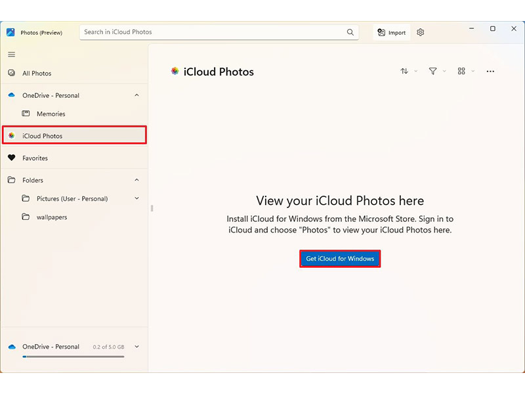The image size is (525, 394).
Task: Click the Memories icon
Action: click(26, 114)
